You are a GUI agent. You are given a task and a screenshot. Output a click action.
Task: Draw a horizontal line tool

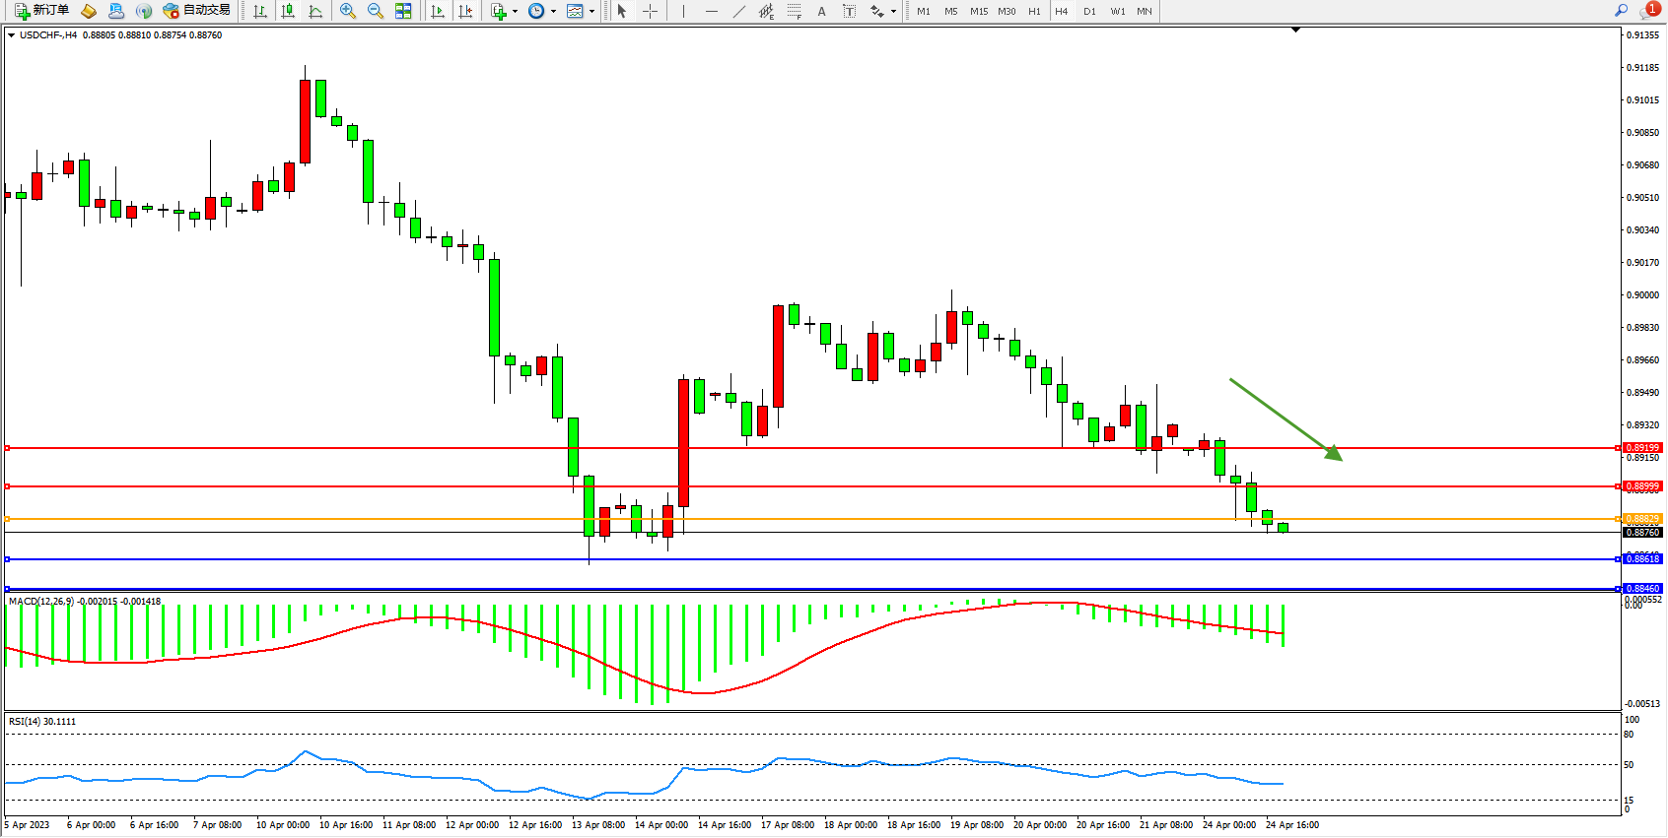712,11
